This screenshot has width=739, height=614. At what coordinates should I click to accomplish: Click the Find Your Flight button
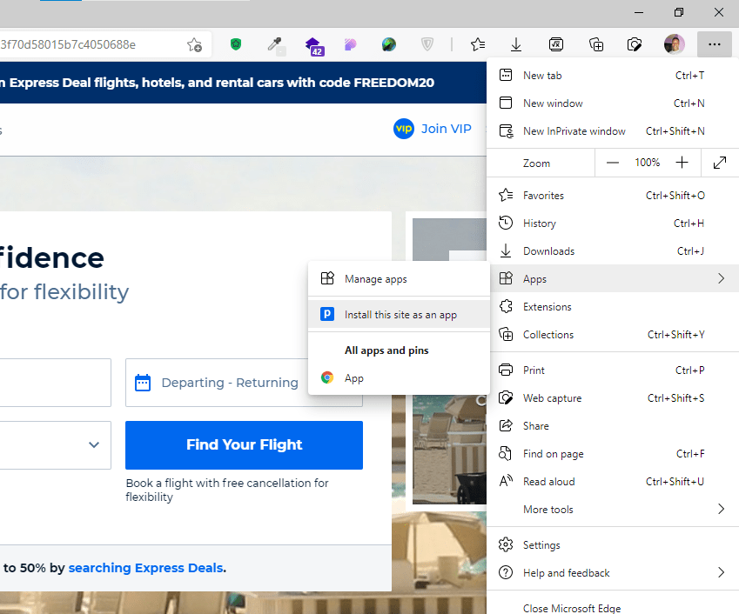(244, 445)
